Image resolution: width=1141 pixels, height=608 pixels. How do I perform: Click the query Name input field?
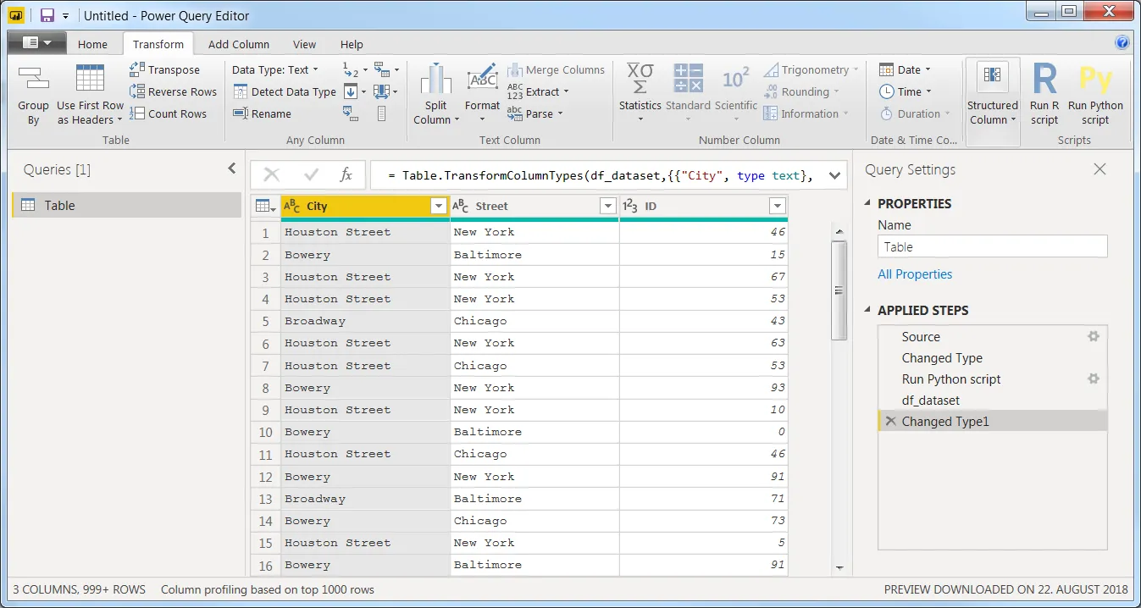click(x=993, y=246)
